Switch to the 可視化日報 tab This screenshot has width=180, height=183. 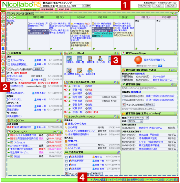(64, 9)
